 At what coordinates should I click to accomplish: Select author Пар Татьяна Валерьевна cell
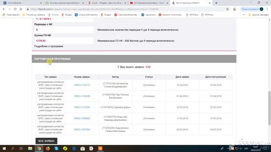[116, 96]
